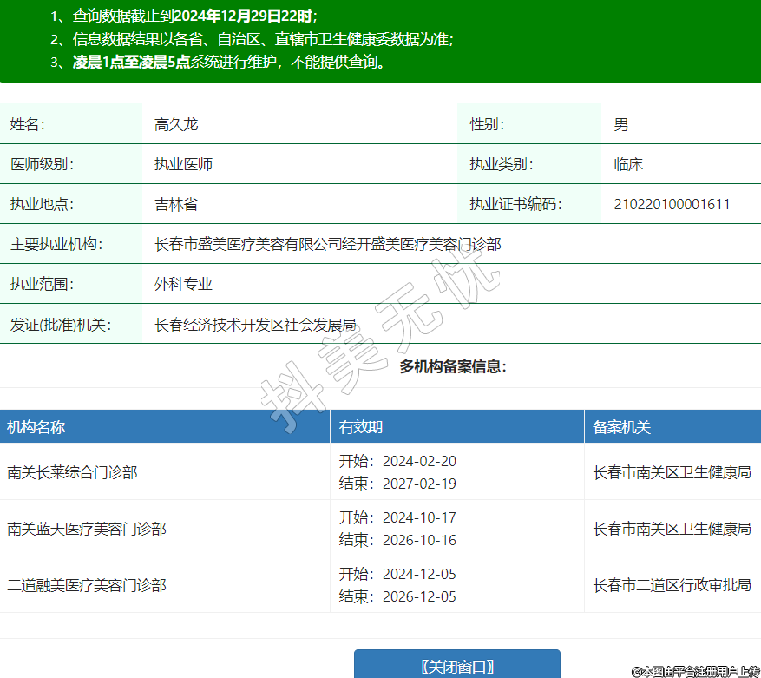The width and height of the screenshot is (761, 678).
Task: Click 长春市二道区行政审批局 in the filing authority column
Action: [672, 585]
